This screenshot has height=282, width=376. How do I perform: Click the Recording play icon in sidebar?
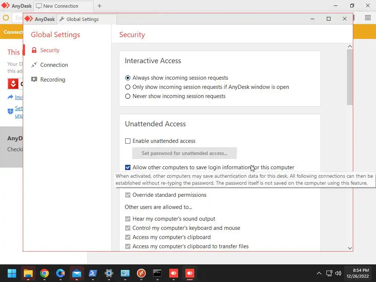tap(34, 79)
